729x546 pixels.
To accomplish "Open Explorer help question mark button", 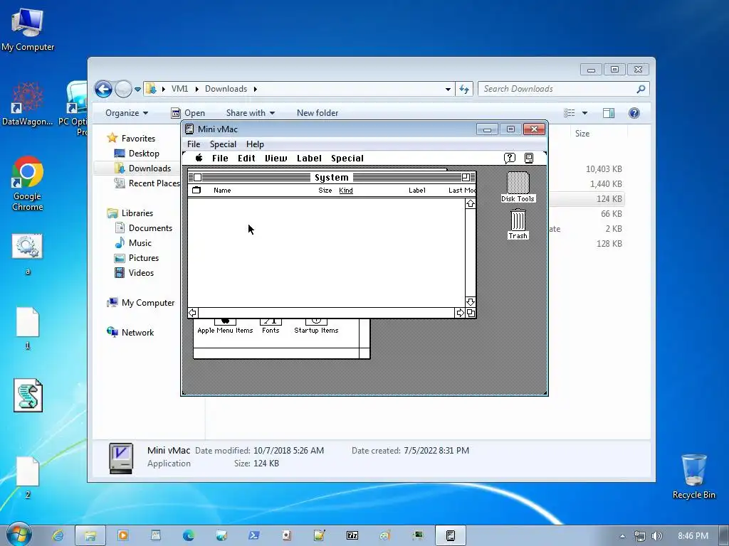I will pos(634,113).
